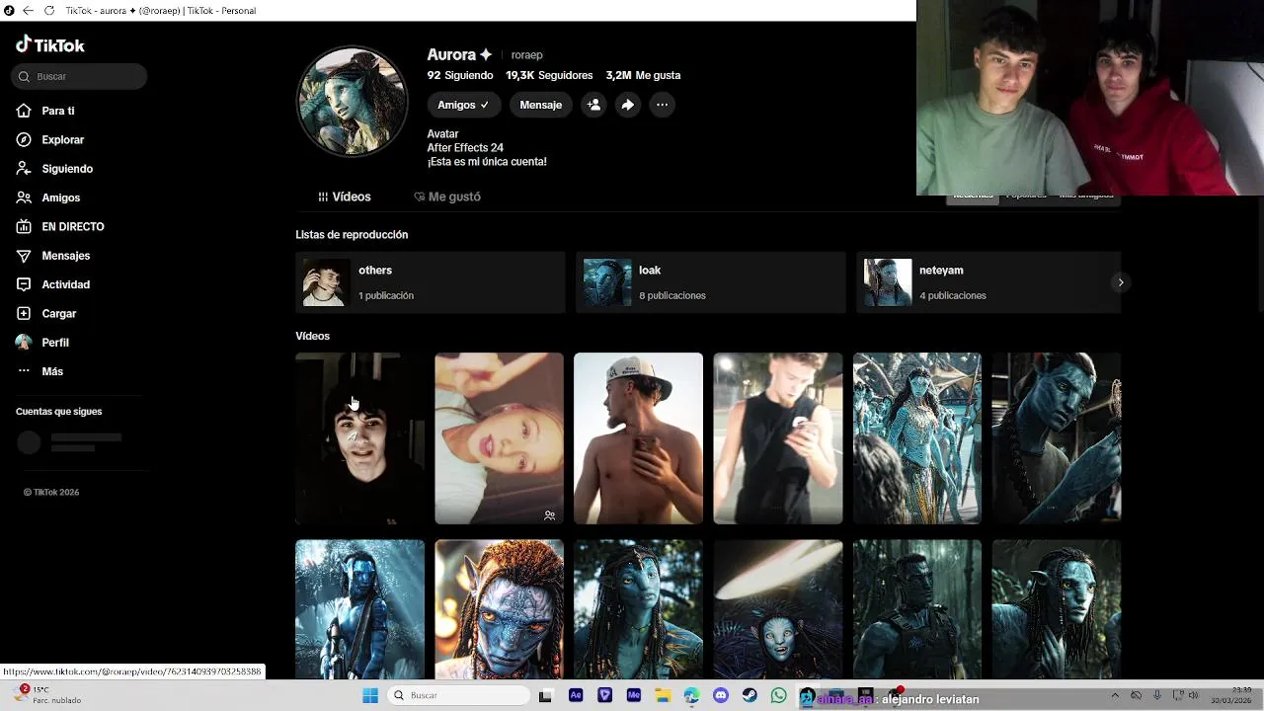Play the orange-haired Na'vi video
Screen dimensions: 1264x711
click(x=499, y=609)
